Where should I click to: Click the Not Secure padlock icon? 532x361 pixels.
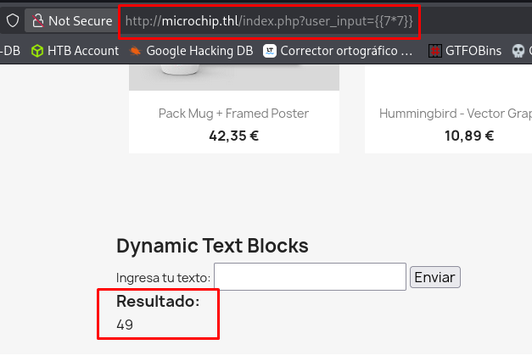pos(38,20)
